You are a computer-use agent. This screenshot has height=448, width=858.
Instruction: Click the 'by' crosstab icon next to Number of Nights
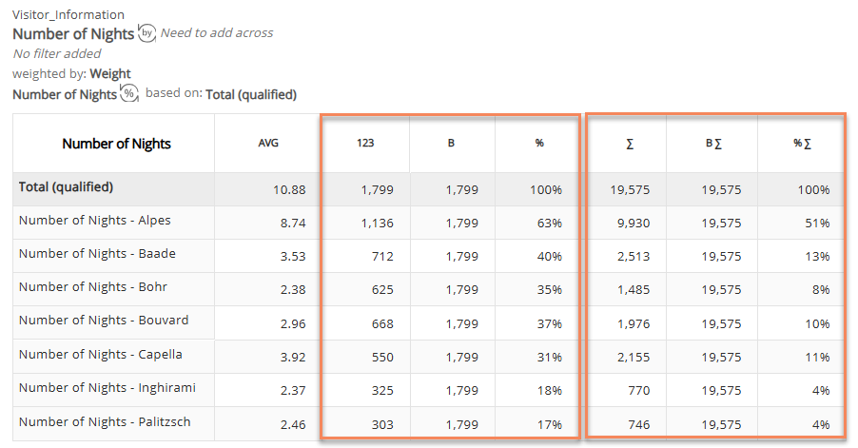click(x=146, y=33)
